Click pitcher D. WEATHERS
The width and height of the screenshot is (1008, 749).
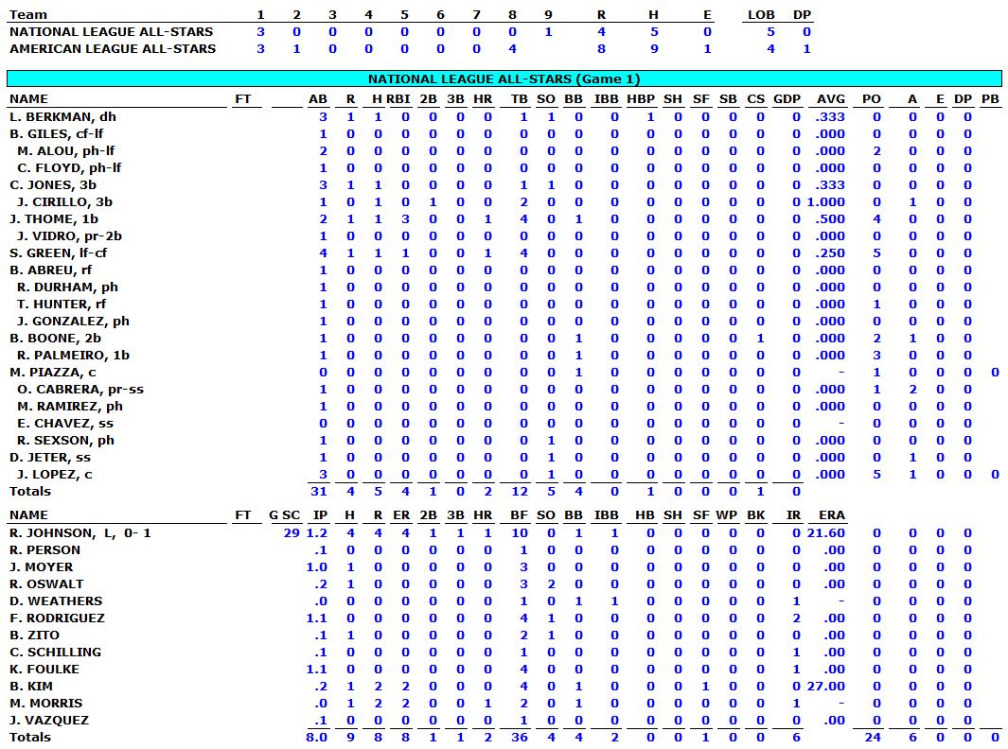(x=55, y=601)
